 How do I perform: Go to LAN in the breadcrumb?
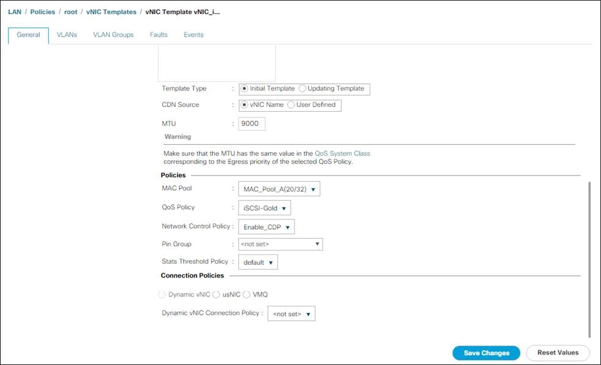[15, 12]
